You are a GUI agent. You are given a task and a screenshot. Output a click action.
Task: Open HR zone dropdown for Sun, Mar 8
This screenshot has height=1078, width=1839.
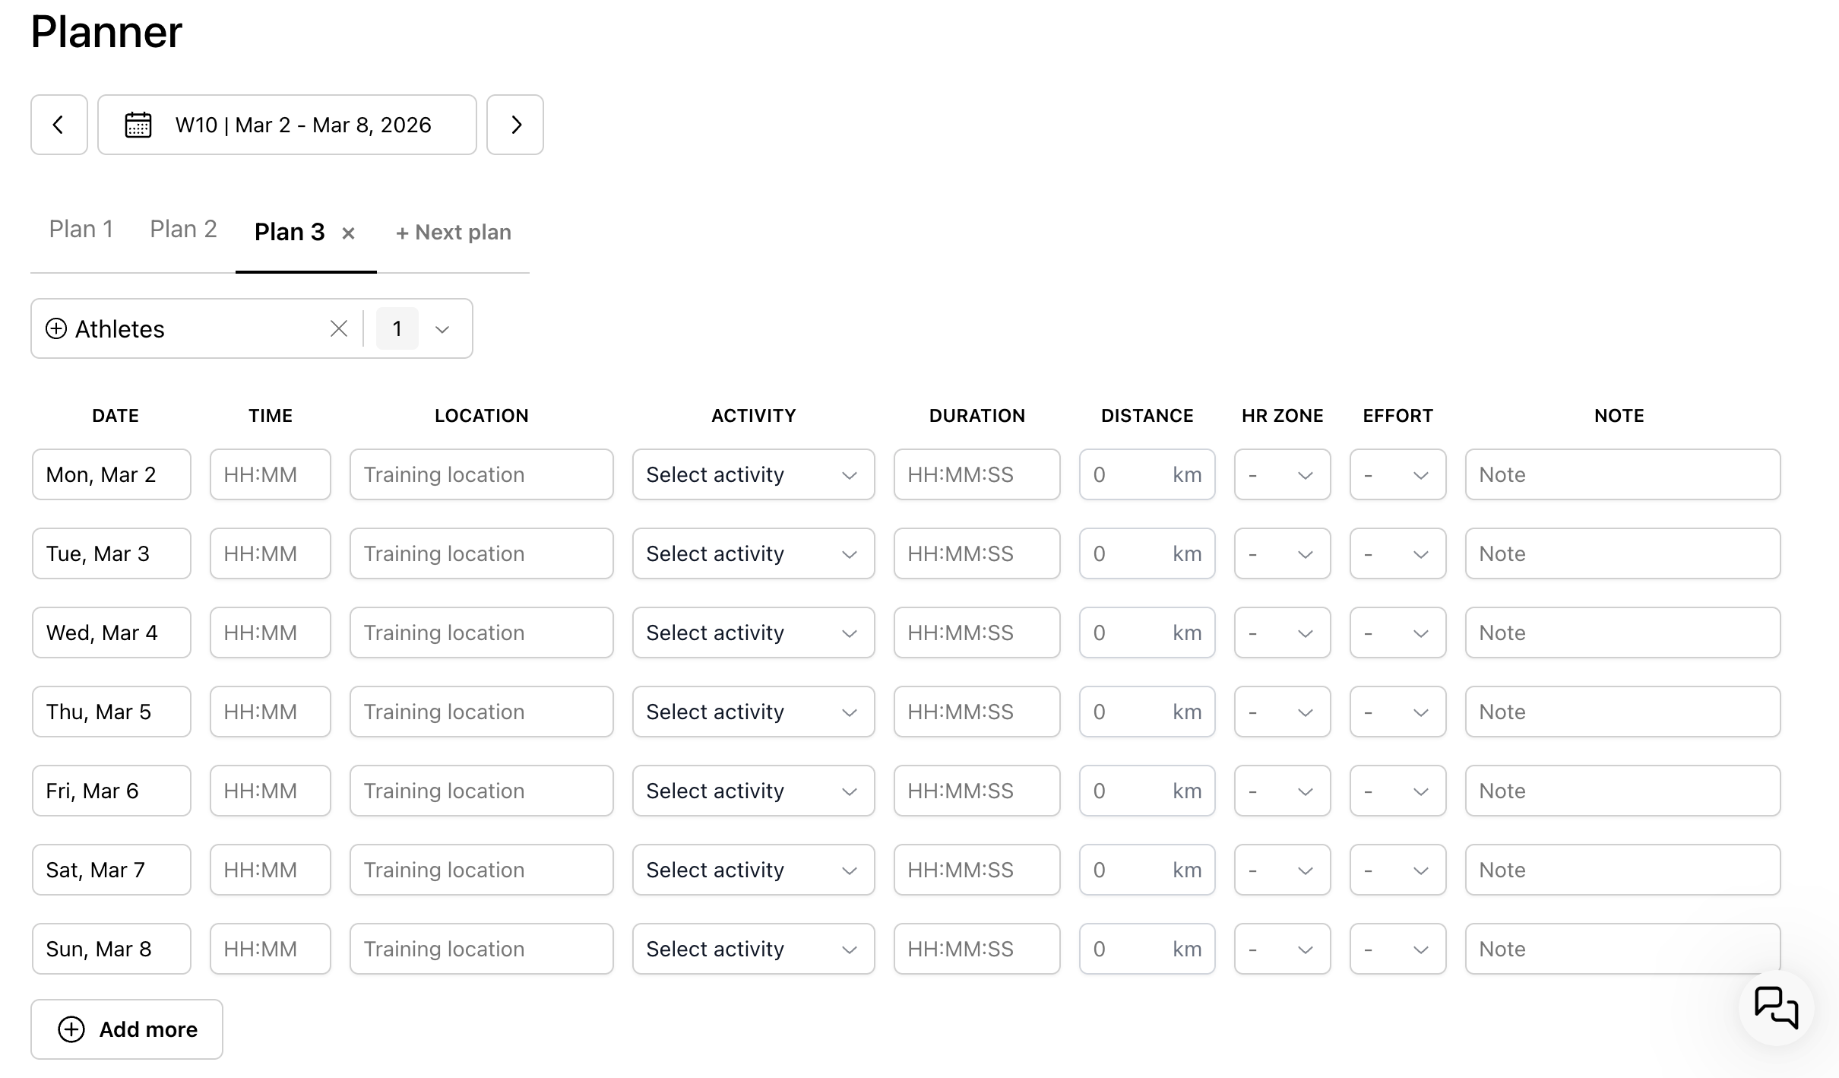click(1283, 949)
